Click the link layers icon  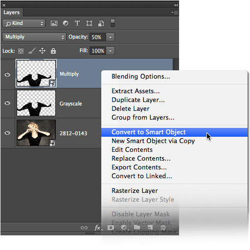(84, 228)
